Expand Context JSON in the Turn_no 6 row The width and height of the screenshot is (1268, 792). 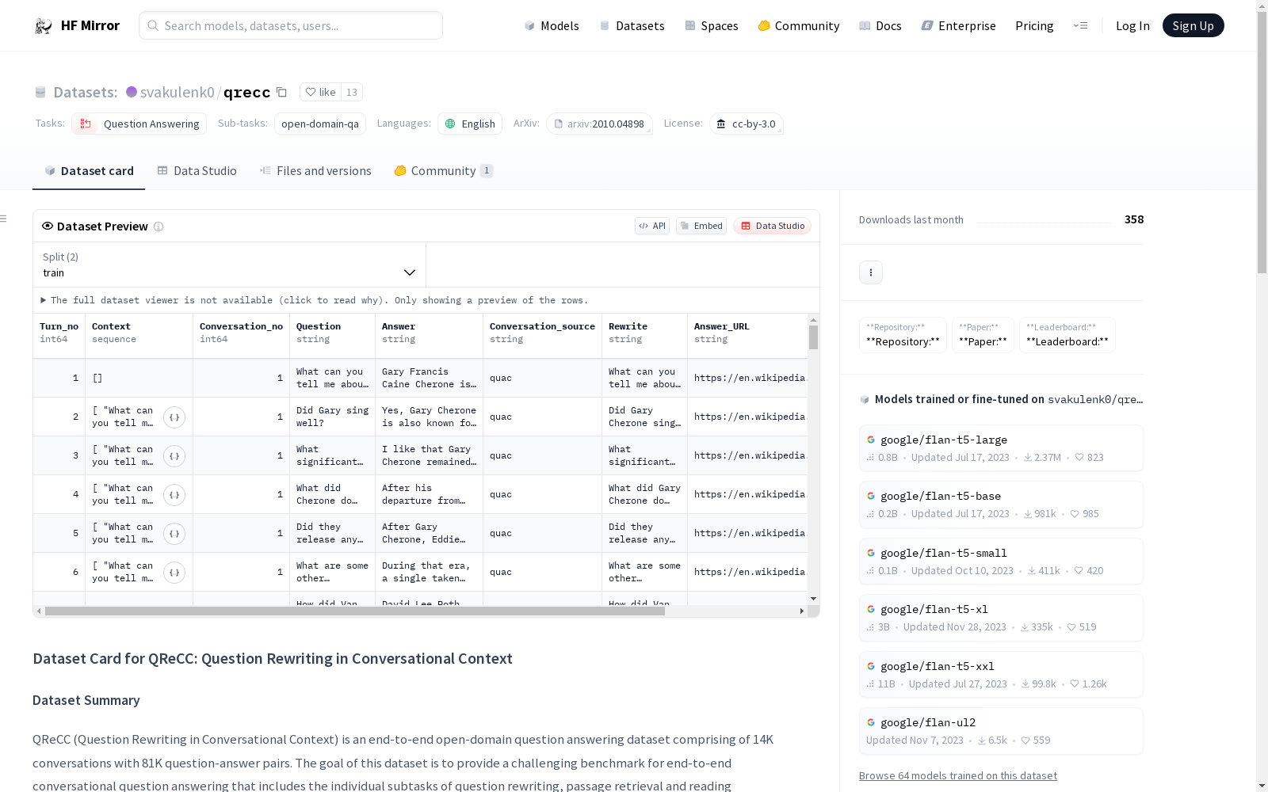174,572
